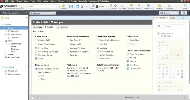Click the plus icon in bottom bar
Screen dimensions: 190x100
coord(37,97)
